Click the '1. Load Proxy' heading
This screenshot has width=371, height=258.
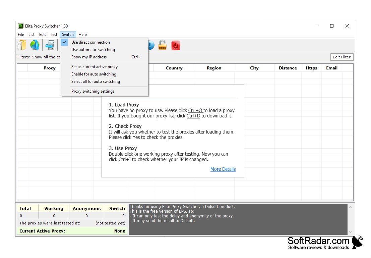(x=124, y=105)
